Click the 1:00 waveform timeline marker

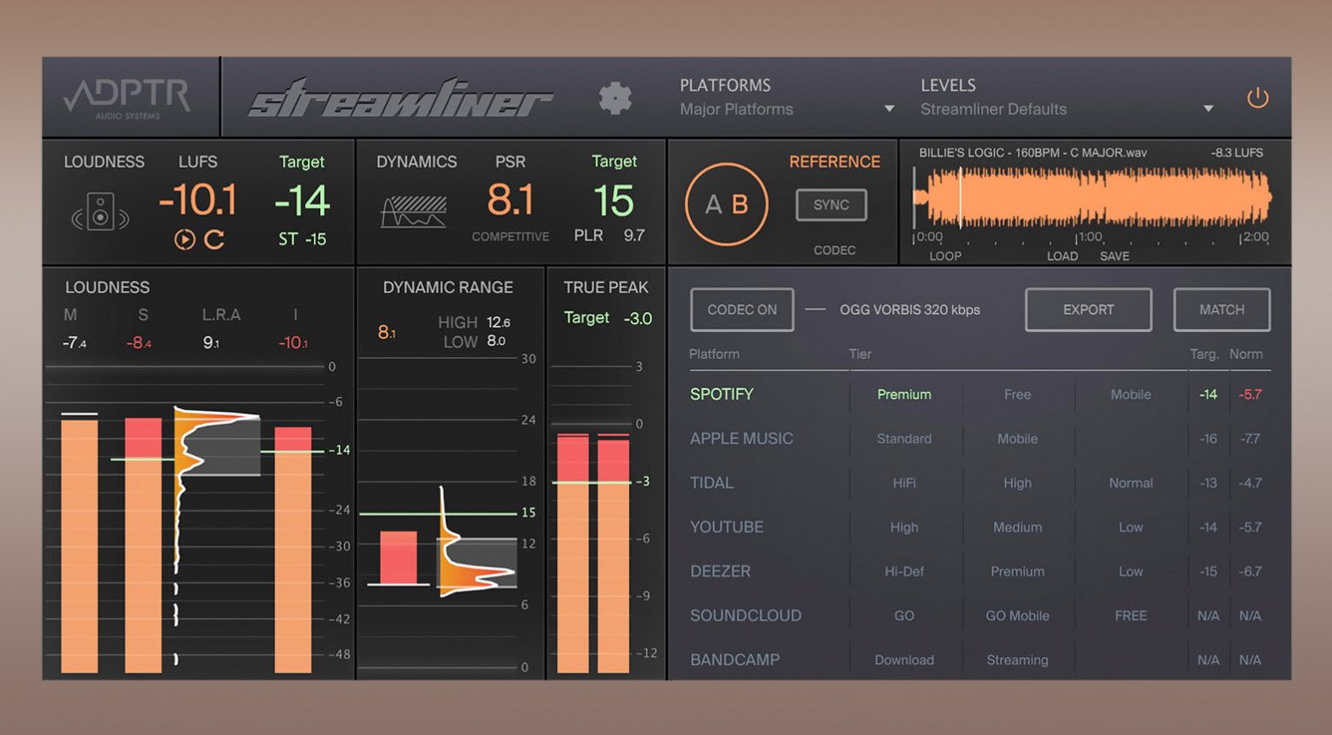[x=1089, y=237]
